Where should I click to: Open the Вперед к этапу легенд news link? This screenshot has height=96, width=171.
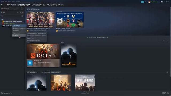(x=63, y=29)
